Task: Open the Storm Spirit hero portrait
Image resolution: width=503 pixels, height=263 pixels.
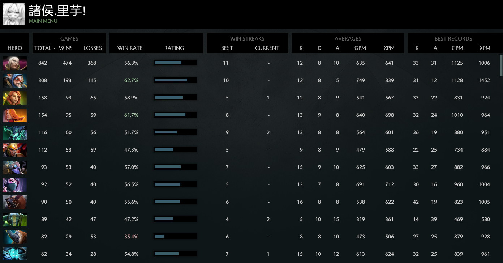Action: pos(14,254)
